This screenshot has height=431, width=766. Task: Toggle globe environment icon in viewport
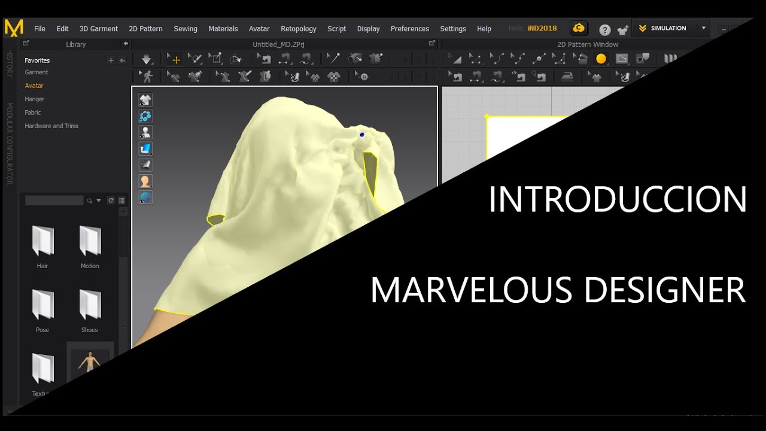point(145,197)
